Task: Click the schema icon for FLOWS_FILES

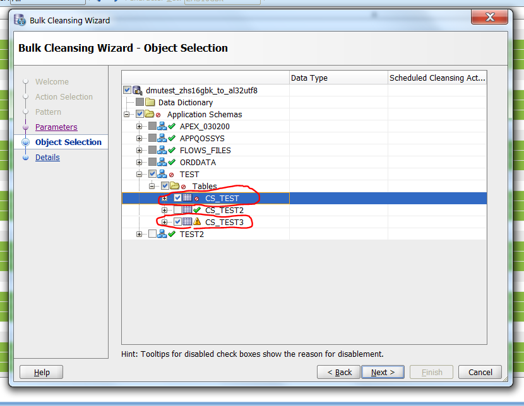Action: [x=162, y=150]
